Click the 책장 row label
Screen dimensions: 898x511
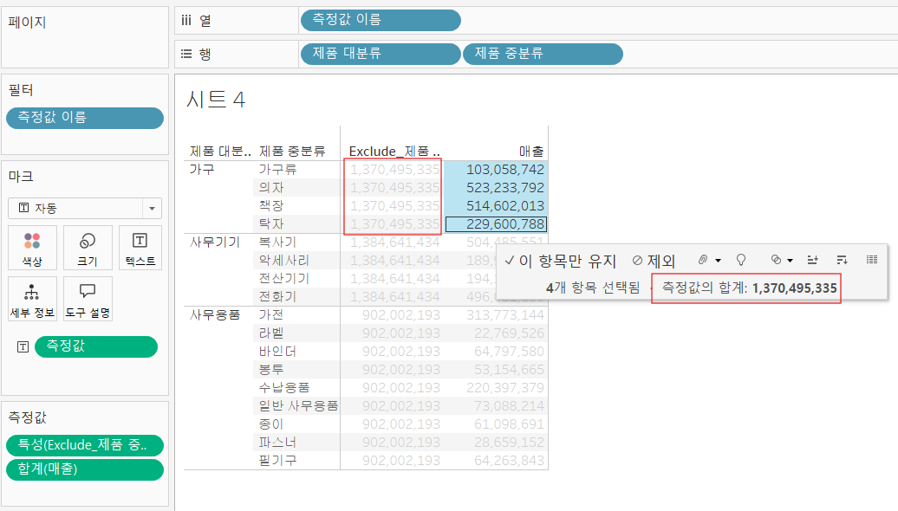pos(271,205)
